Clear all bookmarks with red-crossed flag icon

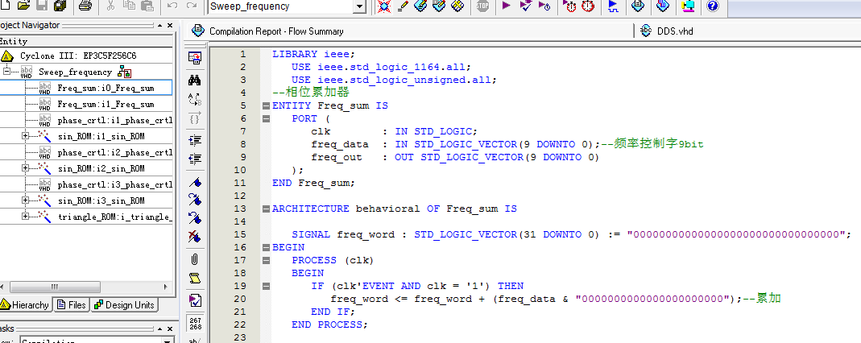[x=195, y=237]
